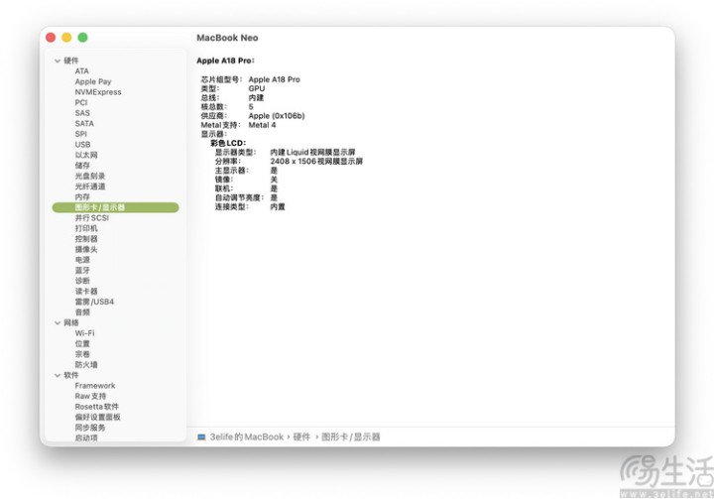Select Raw 支持 in the sidebar
Viewport: 714px width, 499px height.
point(90,396)
